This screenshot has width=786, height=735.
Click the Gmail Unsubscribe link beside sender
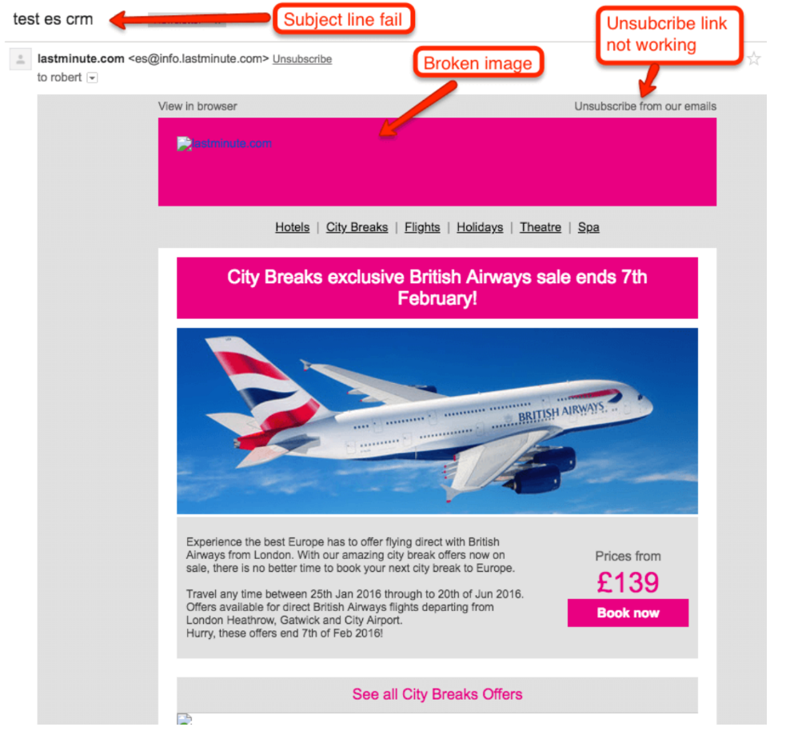(x=302, y=59)
